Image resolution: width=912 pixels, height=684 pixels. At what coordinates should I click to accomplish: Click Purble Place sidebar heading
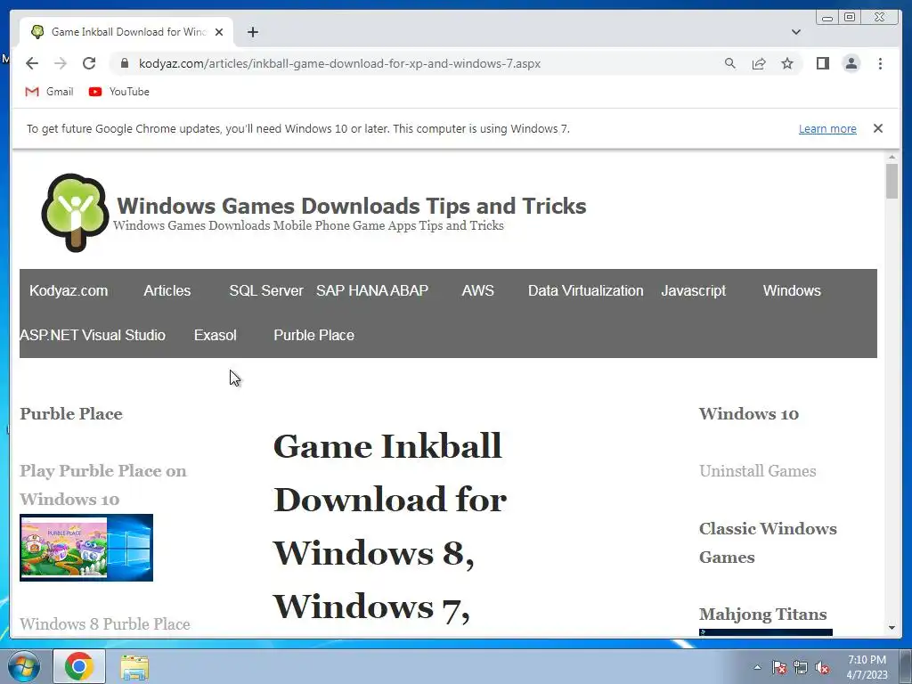tap(71, 413)
